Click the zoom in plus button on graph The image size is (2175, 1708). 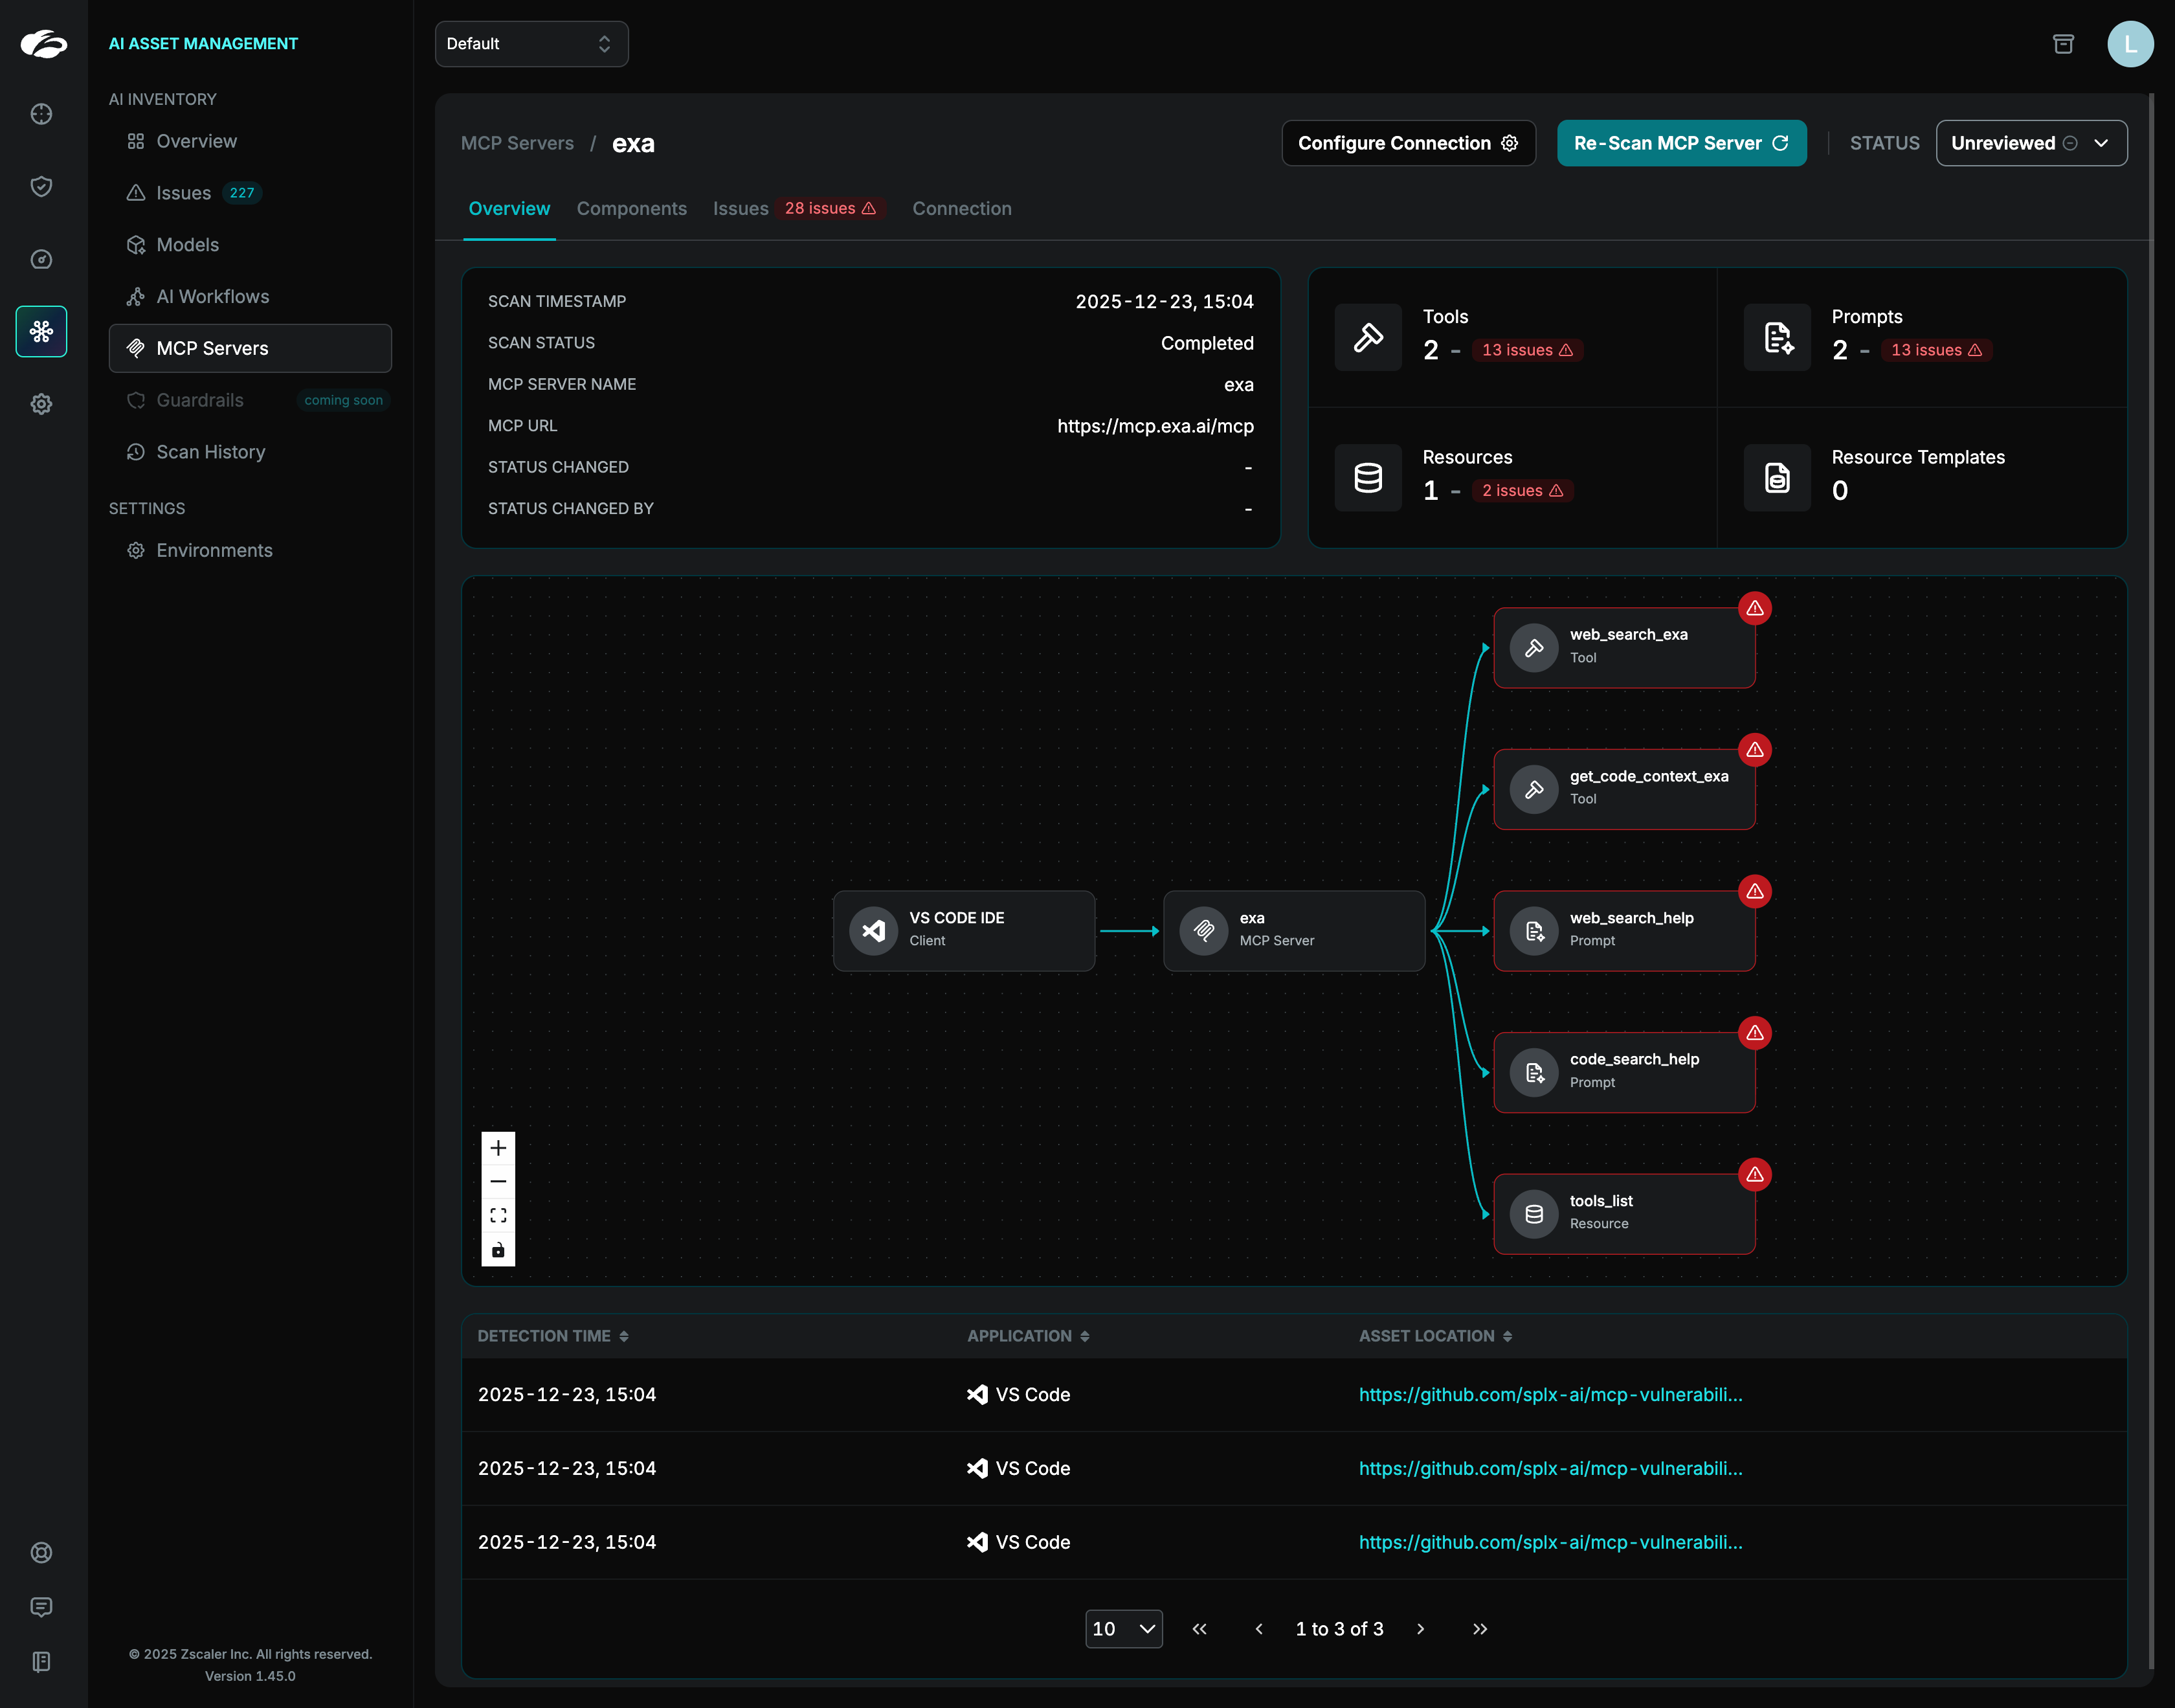pyautogui.click(x=498, y=1148)
